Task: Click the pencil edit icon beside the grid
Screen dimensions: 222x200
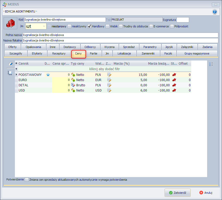Action: [10, 64]
